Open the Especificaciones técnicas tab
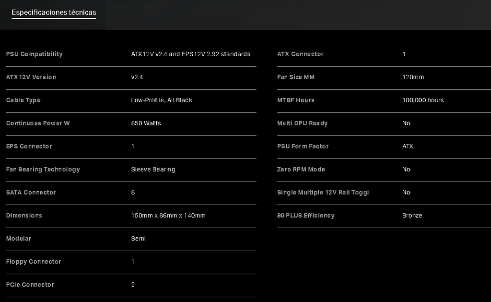The height and width of the screenshot is (302, 491). [54, 12]
